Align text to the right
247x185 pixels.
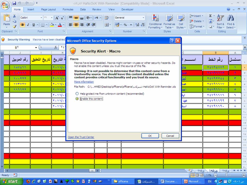point(82,25)
